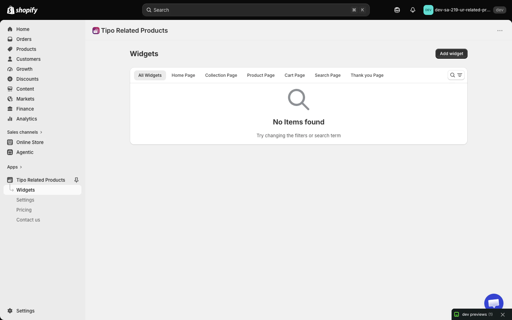This screenshot has width=512, height=320.
Task: Click the Discounts badge icon
Action: click(10, 79)
